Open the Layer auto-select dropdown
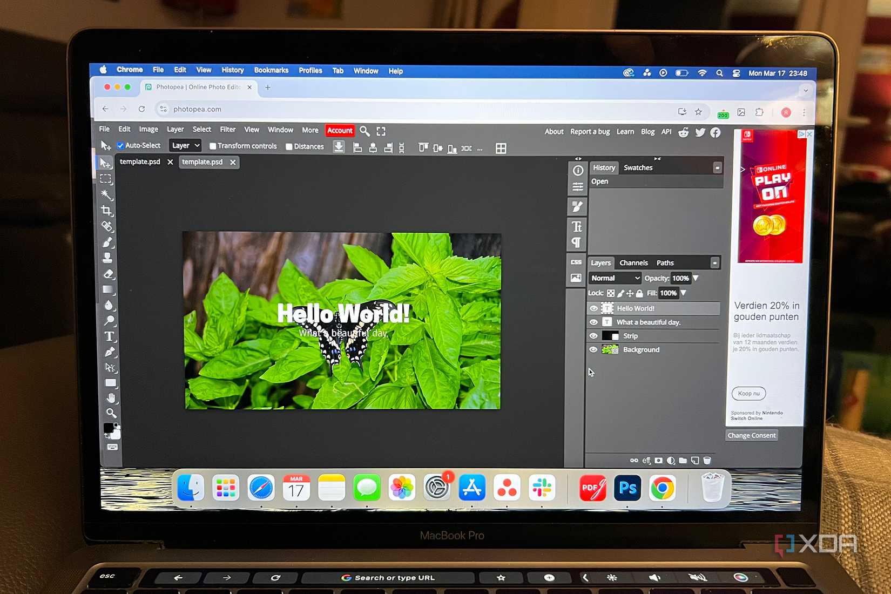Screen dimensions: 891x594 click(x=185, y=146)
